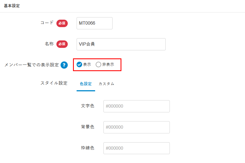The height and width of the screenshot is (163, 245).
Task: Click the コード field label
Action: click(47, 23)
